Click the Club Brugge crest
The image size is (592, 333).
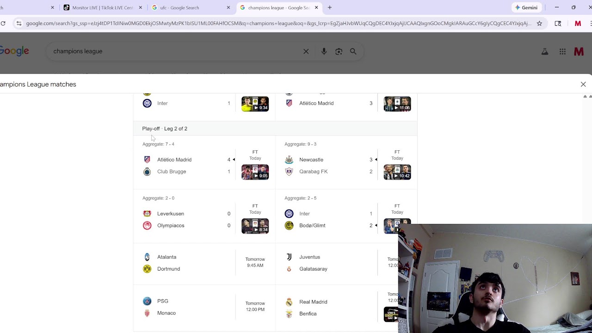tap(147, 172)
